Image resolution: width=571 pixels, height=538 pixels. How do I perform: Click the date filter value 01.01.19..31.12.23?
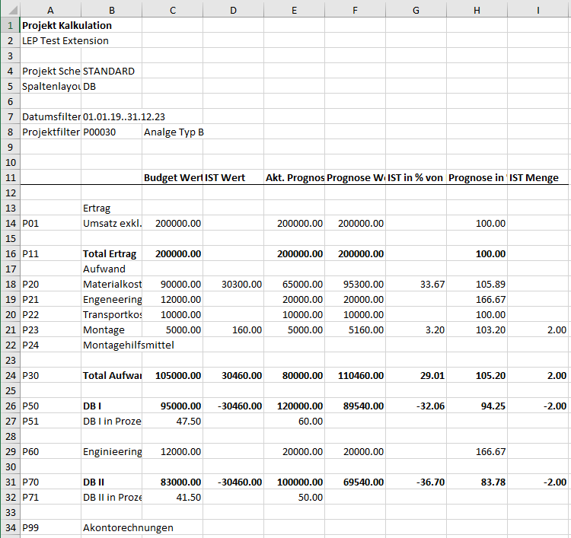click(124, 117)
